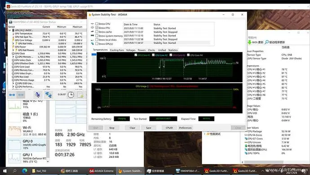The width and height of the screenshot is (310, 175).
Task: Tick the Stress local disks checkbox
Action: pos(97,40)
